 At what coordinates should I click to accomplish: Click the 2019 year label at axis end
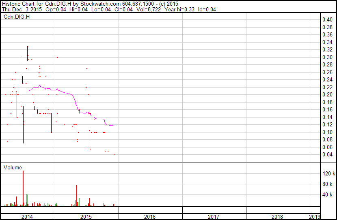[315, 217]
